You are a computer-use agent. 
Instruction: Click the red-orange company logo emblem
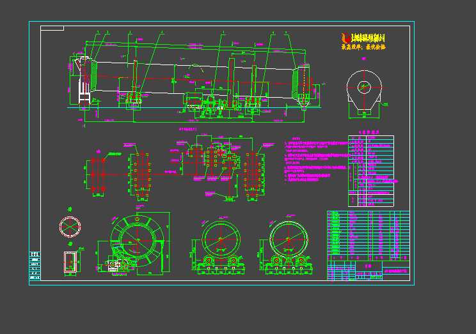(346, 38)
